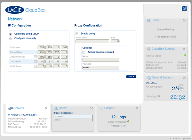Close the Users widget
This screenshot has height=140, width=192.
[92, 108]
